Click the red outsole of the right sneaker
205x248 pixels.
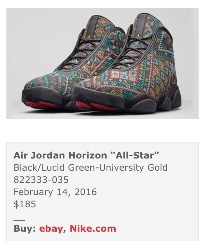pyautogui.click(x=96, y=106)
